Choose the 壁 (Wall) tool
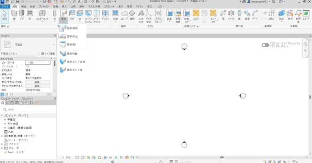312x163 pixels. coord(14,16)
